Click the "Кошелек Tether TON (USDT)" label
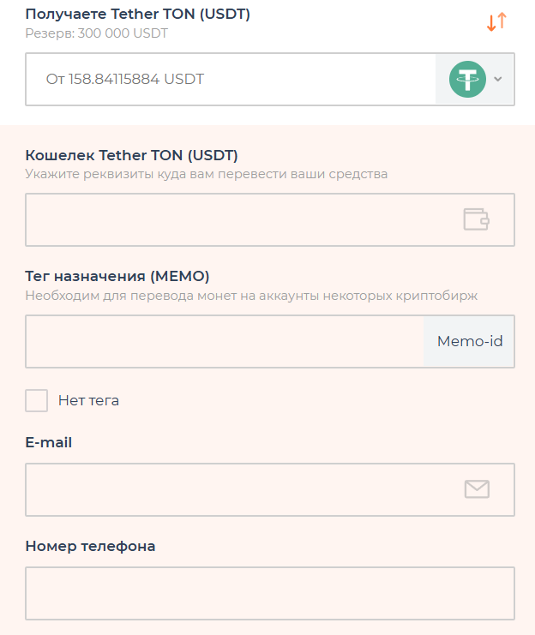This screenshot has width=535, height=635. (x=132, y=155)
